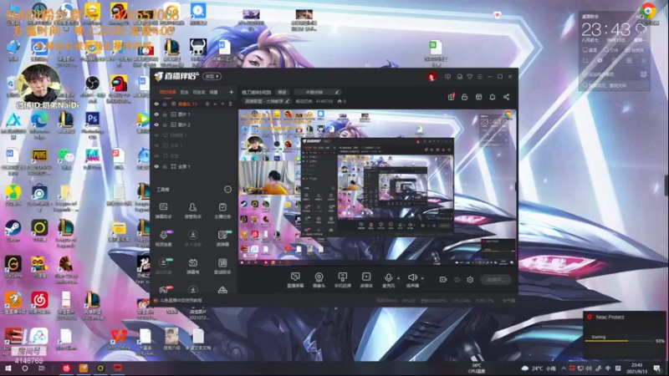This screenshot has width=669, height=376.
Task: Hide the 全屏 1 source via eye icon
Action: (156, 166)
